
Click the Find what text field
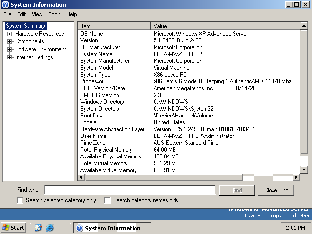(130, 190)
